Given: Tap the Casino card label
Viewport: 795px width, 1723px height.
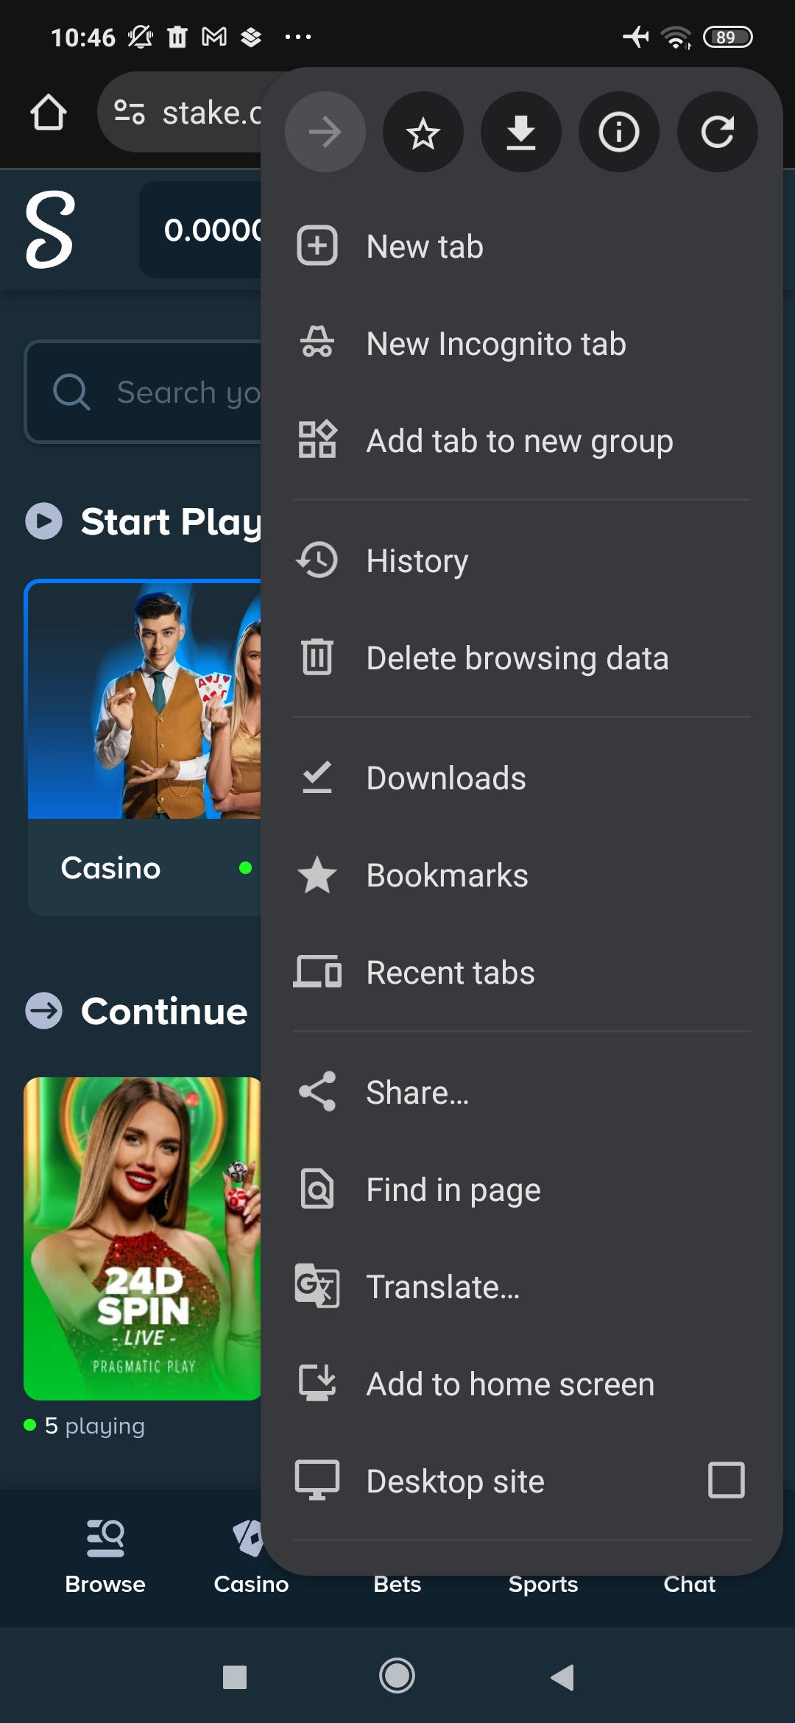Looking at the screenshot, I should click(110, 867).
